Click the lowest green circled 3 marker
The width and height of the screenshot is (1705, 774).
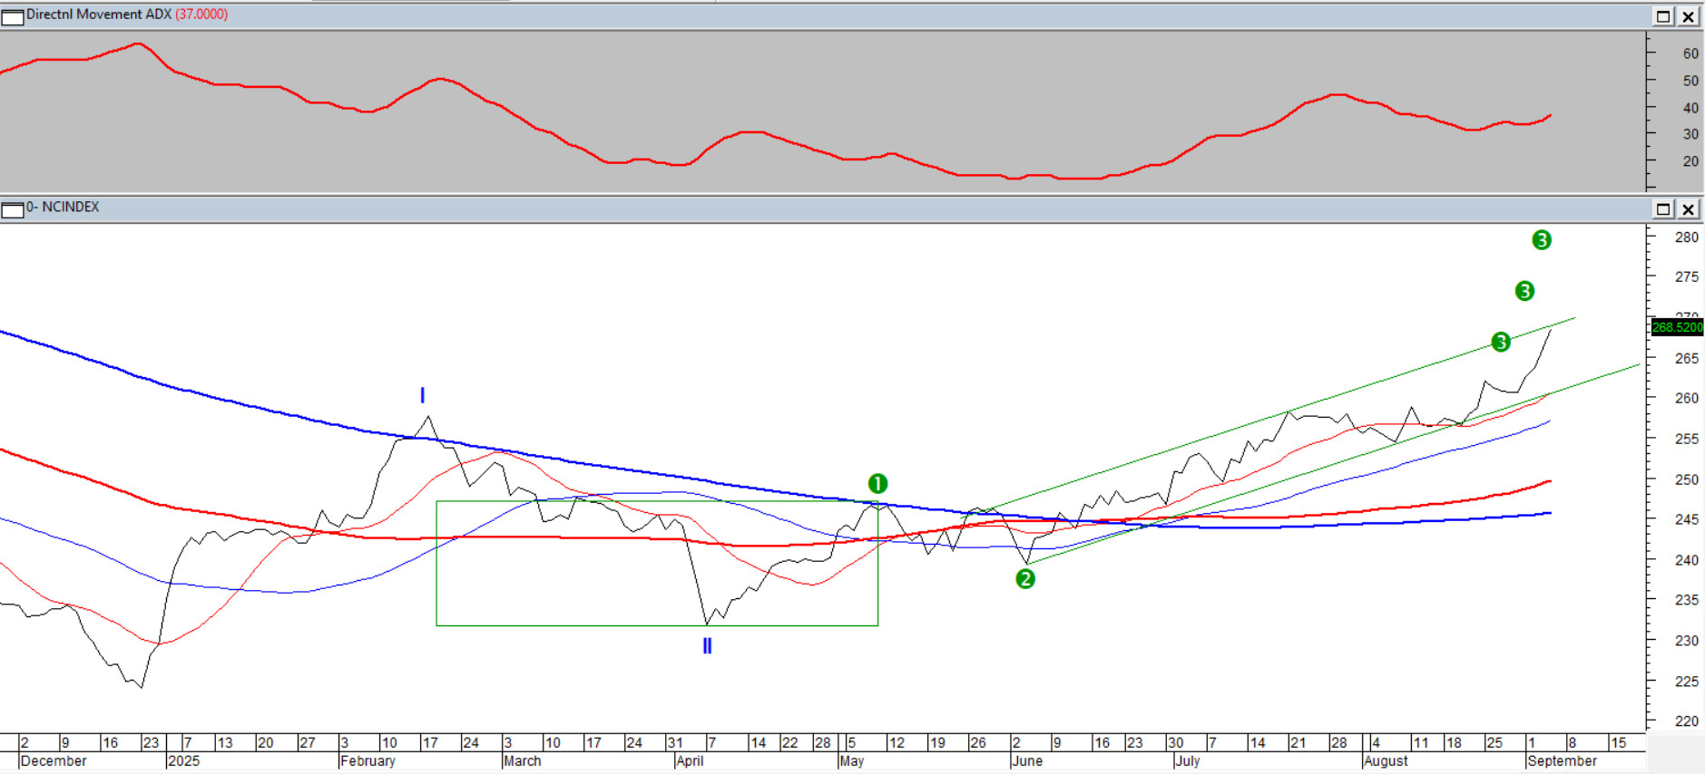1501,342
